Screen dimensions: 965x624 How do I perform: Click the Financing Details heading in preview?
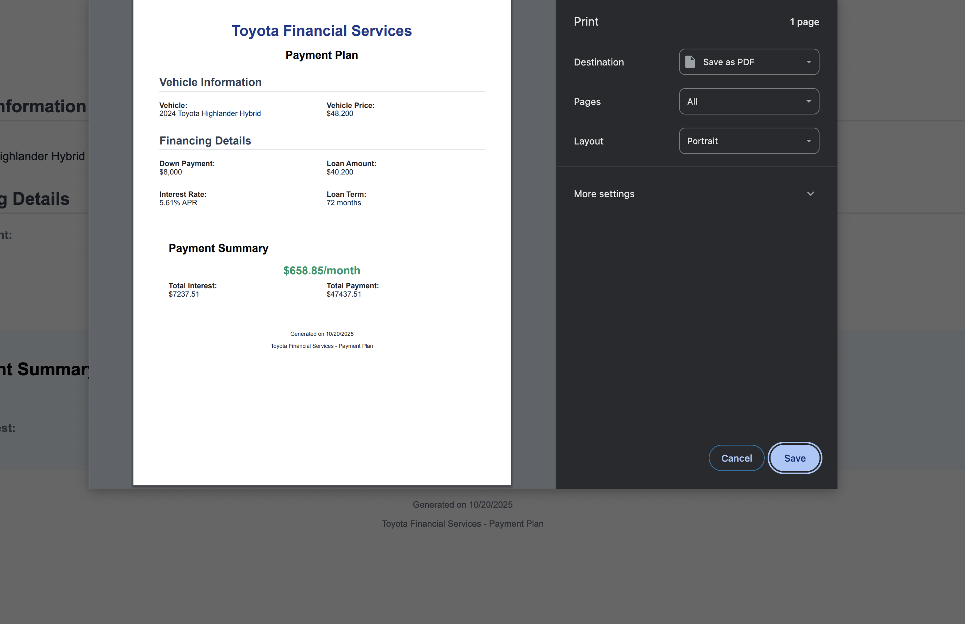(x=205, y=140)
